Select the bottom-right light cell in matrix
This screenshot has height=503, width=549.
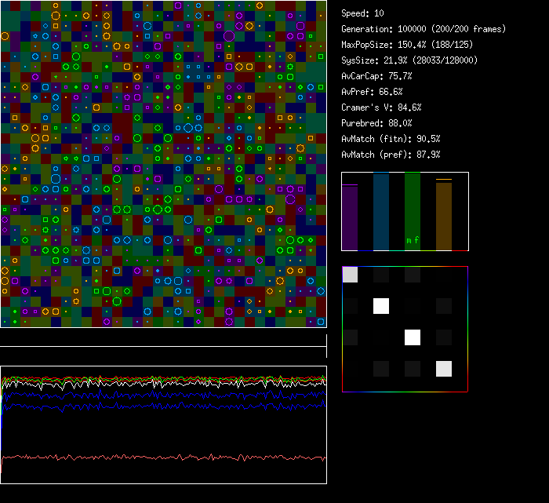coord(444,369)
